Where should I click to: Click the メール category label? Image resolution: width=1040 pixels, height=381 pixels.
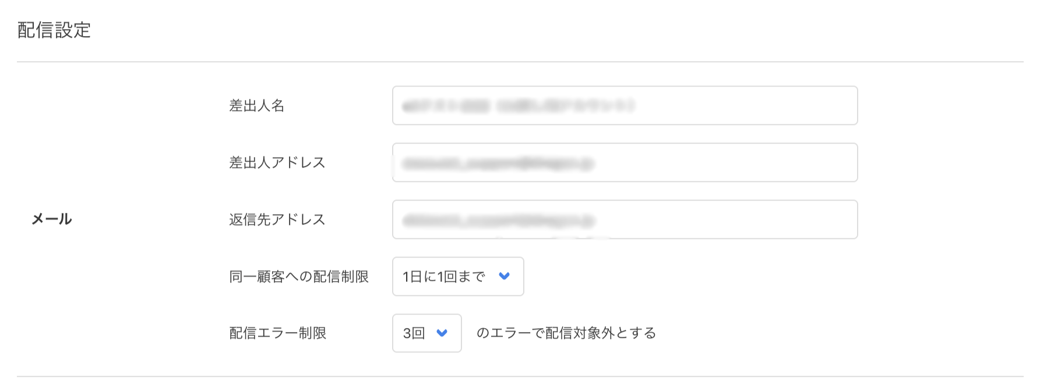click(x=52, y=219)
